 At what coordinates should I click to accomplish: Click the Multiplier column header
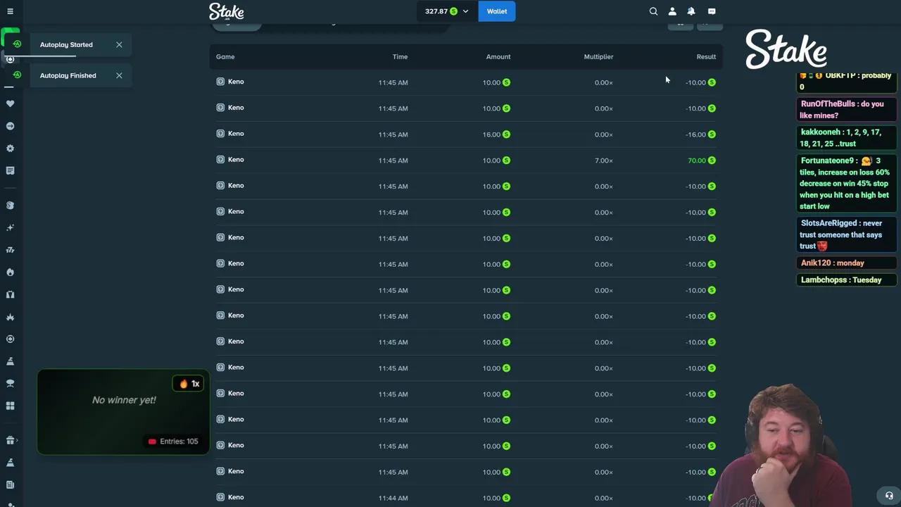(x=598, y=56)
